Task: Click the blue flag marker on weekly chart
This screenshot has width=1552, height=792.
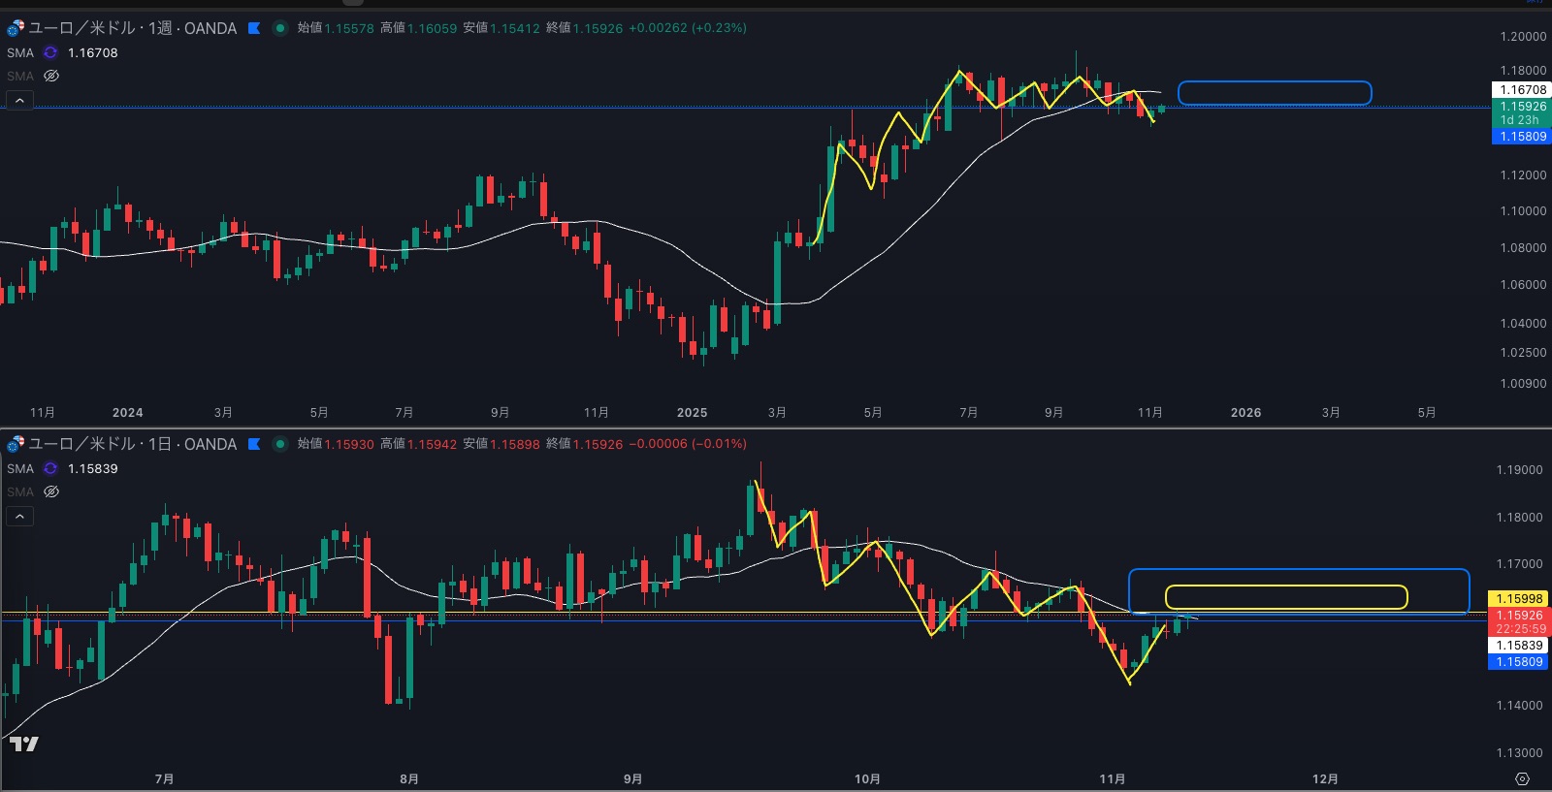Action: pos(254,28)
